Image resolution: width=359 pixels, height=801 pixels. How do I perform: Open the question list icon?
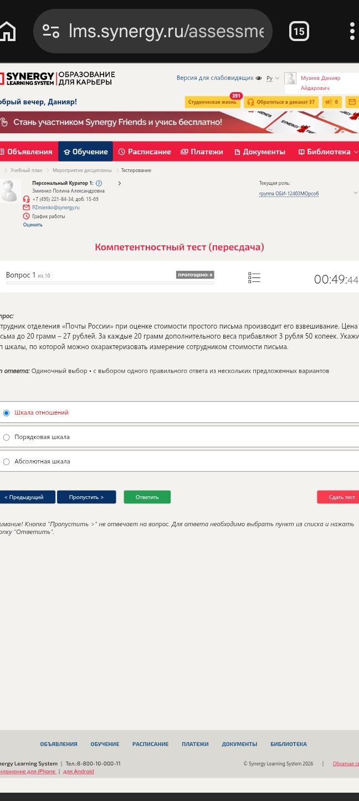click(254, 278)
